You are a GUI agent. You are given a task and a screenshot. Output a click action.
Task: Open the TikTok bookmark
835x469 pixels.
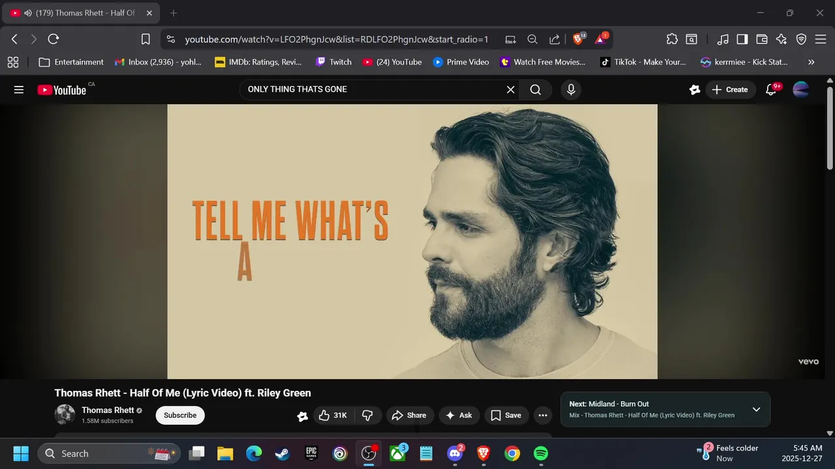pos(643,62)
